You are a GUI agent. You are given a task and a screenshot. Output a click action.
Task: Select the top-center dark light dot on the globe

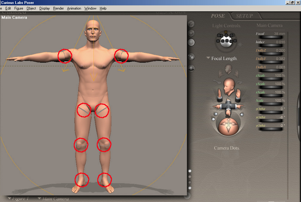(x=226, y=35)
